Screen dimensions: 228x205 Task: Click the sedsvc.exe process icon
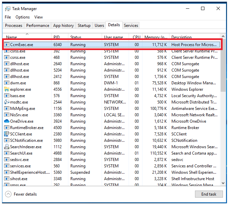pyautogui.click(x=6, y=159)
